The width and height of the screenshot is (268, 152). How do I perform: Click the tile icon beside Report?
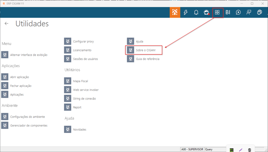tap(68, 107)
